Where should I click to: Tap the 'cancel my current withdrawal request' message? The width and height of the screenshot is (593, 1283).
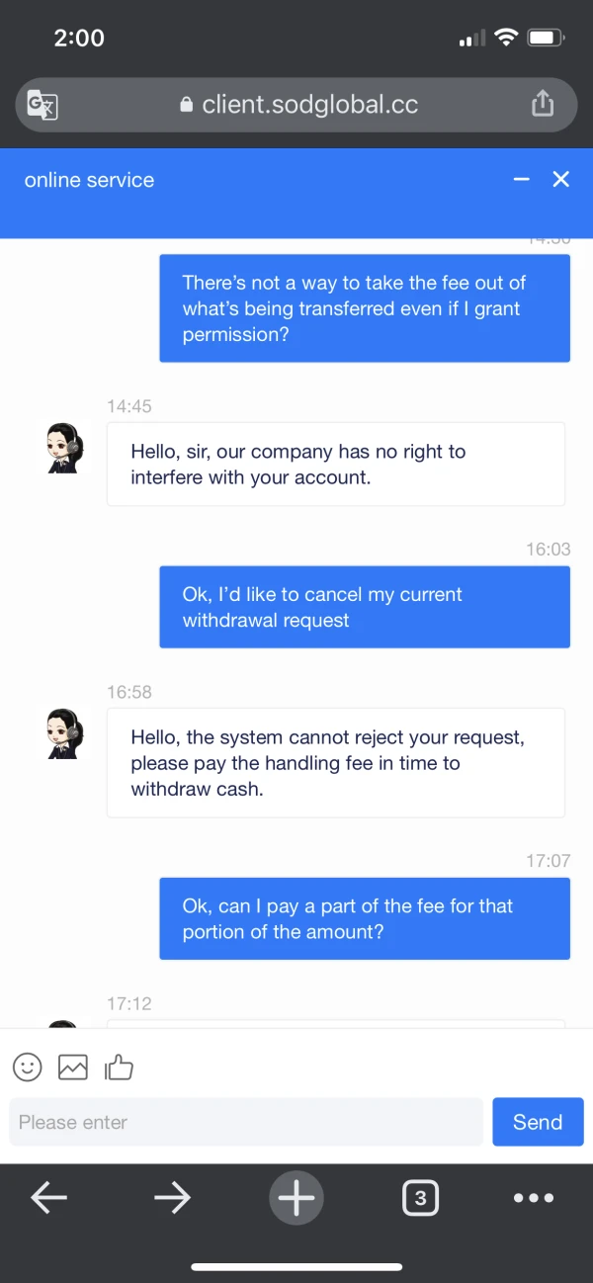tap(365, 607)
